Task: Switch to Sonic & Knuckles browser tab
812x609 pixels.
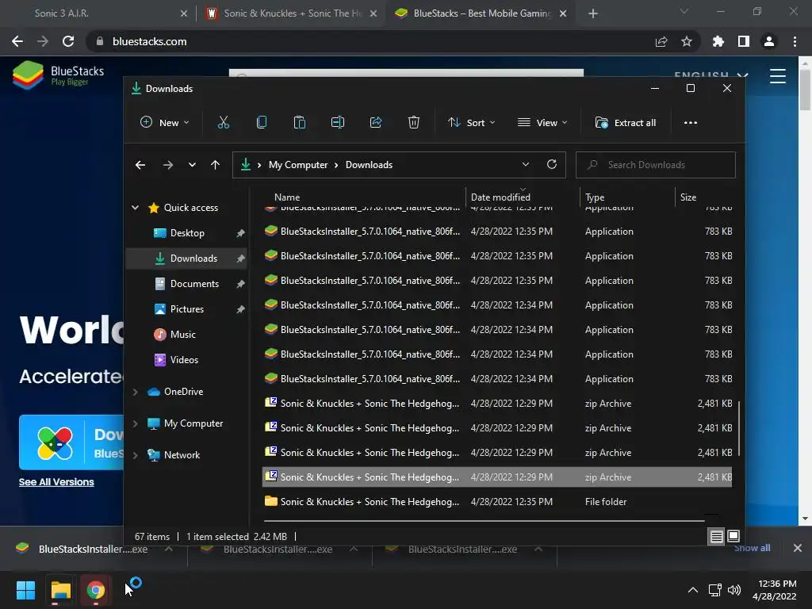Action: click(x=293, y=13)
